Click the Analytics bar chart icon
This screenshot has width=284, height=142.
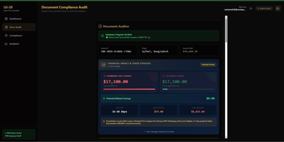[x=6, y=44]
